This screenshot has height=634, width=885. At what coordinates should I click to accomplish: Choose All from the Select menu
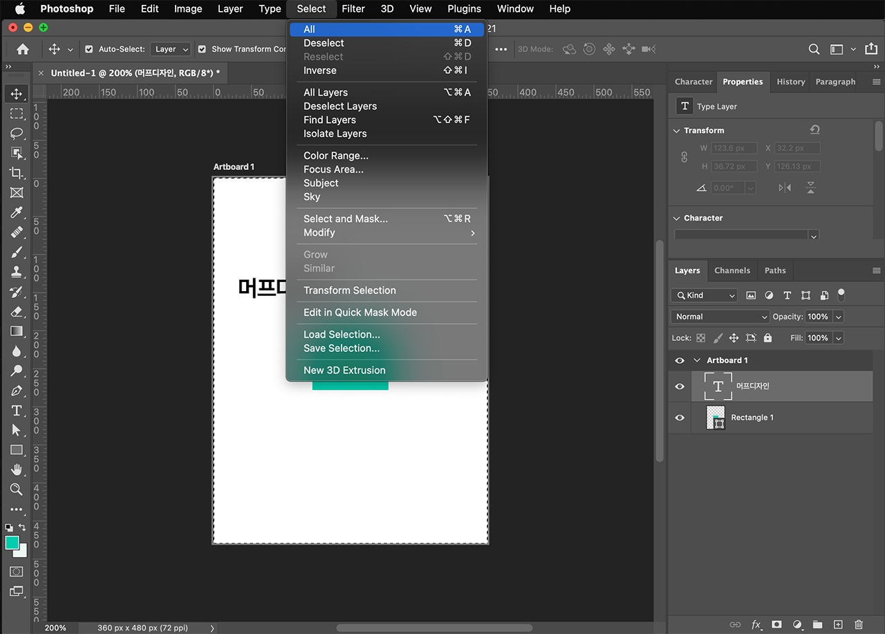pyautogui.click(x=387, y=29)
